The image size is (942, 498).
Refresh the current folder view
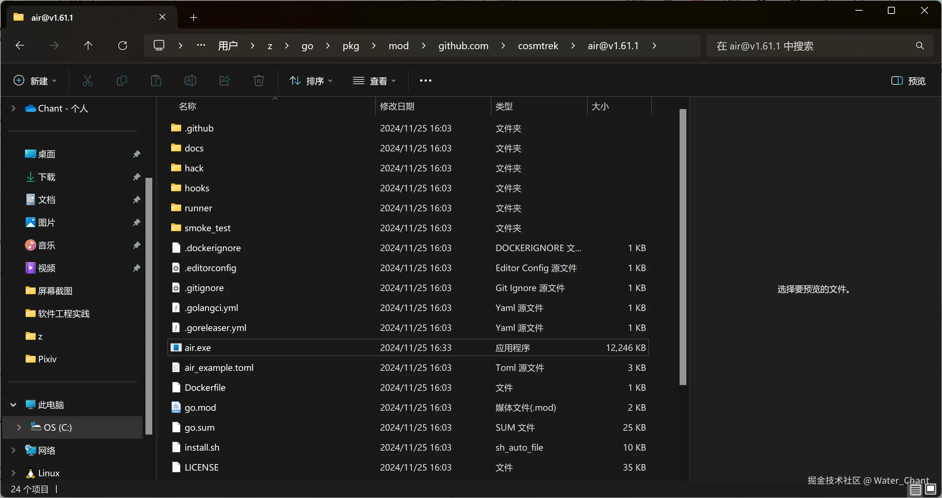(123, 46)
